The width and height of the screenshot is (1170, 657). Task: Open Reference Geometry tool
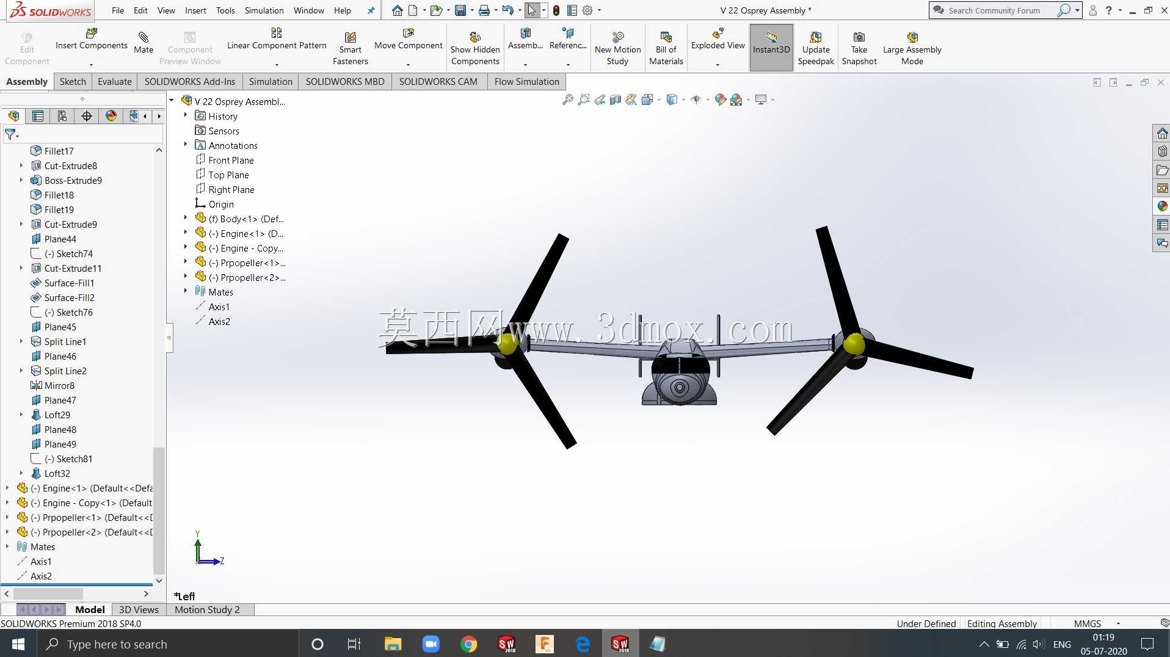coord(568,39)
